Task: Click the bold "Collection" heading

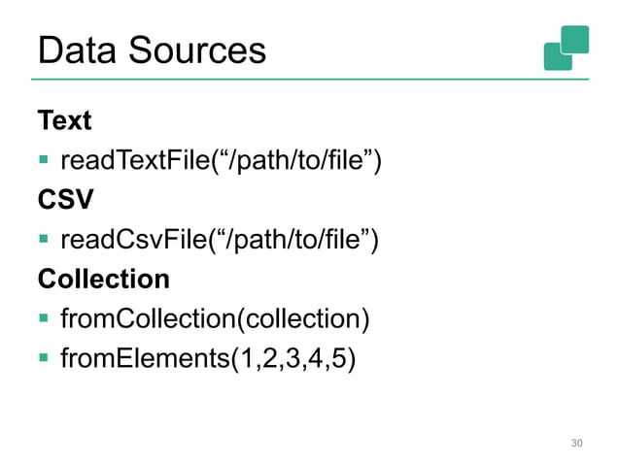Action: [x=103, y=280]
